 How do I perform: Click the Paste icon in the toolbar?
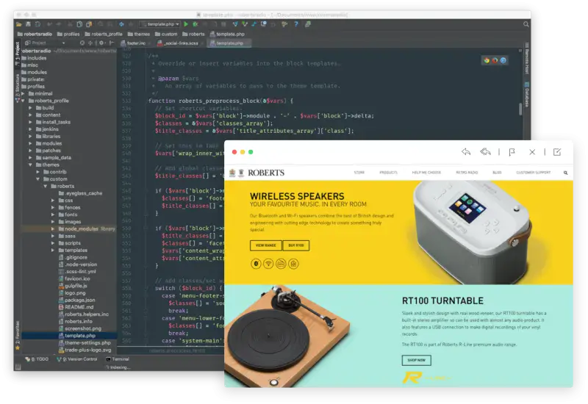point(89,24)
